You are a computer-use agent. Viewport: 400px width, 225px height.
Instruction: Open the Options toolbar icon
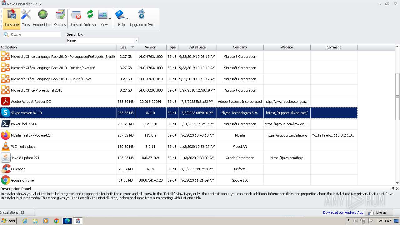pos(60,18)
